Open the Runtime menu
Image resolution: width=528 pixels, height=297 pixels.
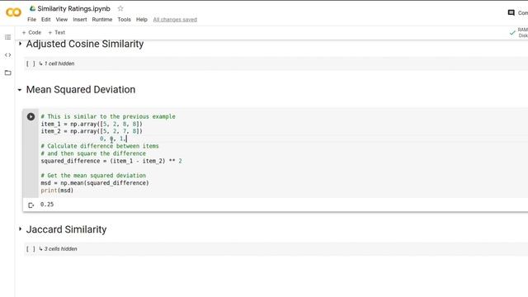click(x=102, y=20)
